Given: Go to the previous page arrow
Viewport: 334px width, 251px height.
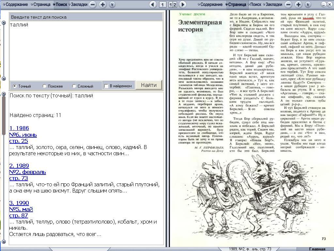Looking at the screenshot, I should click(x=152, y=5).
